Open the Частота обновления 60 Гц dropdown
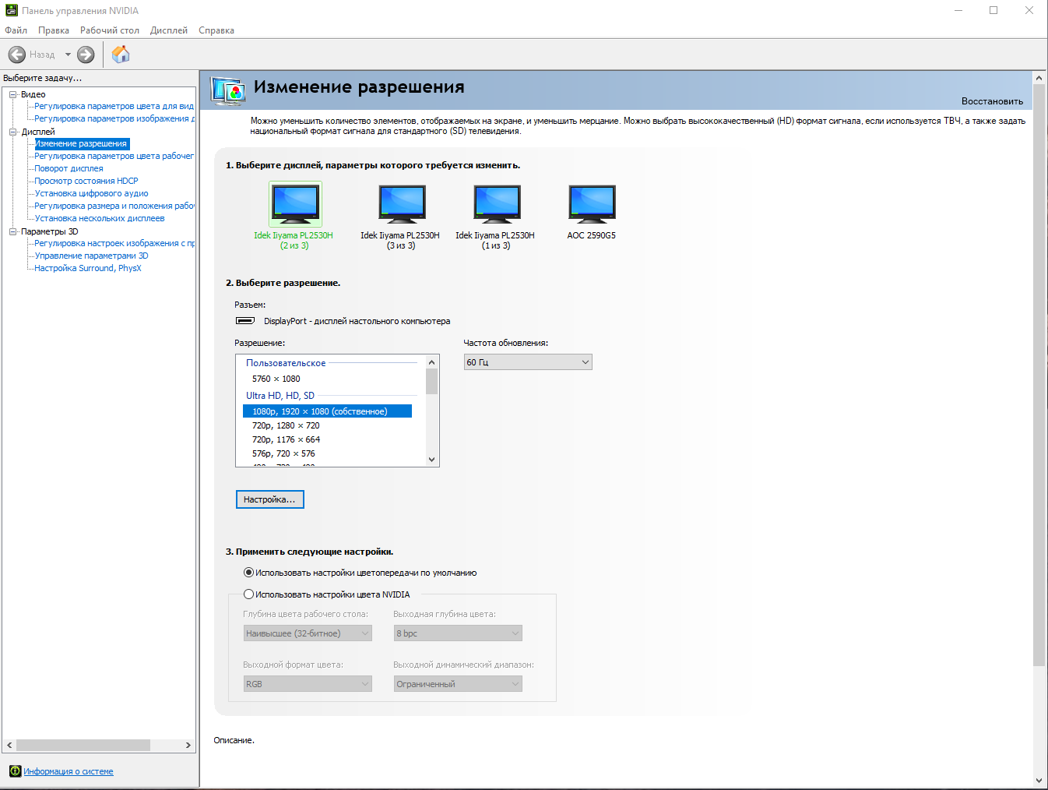This screenshot has height=790, width=1048. (528, 362)
